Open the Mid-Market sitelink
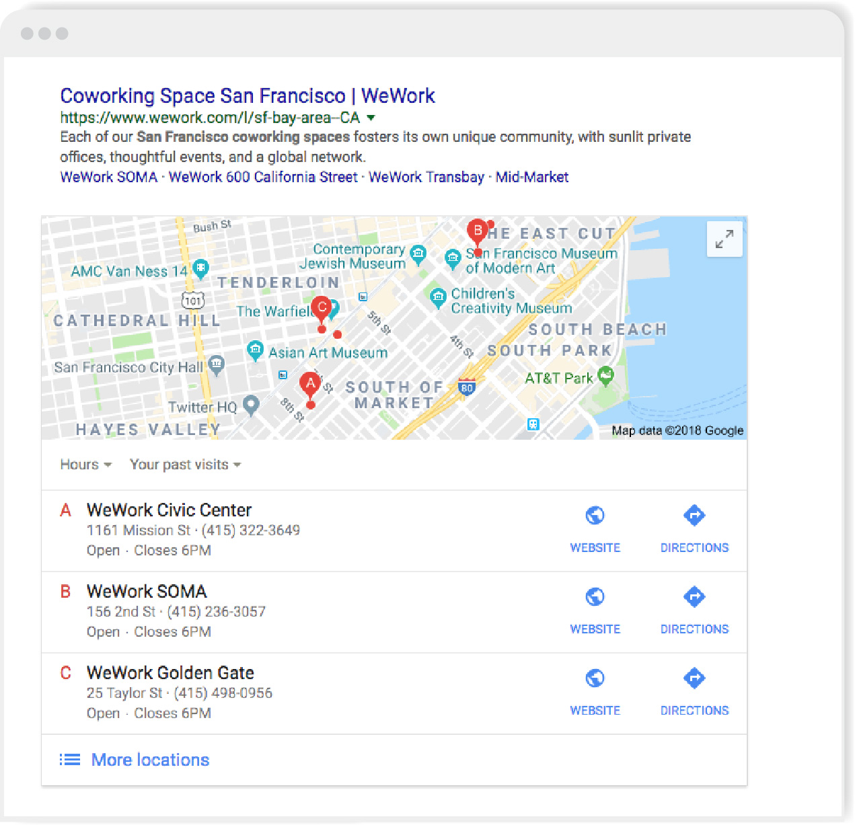This screenshot has width=855, height=825. tap(532, 178)
